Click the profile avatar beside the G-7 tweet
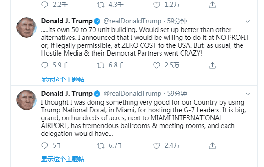 (x=27, y=100)
